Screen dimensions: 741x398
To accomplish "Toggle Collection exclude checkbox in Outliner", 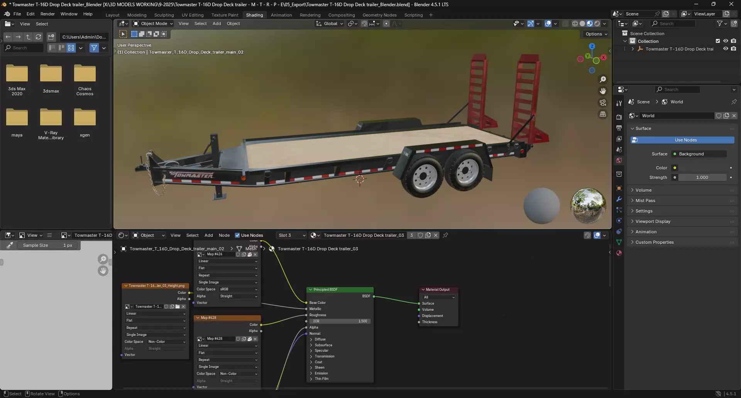I will point(718,41).
